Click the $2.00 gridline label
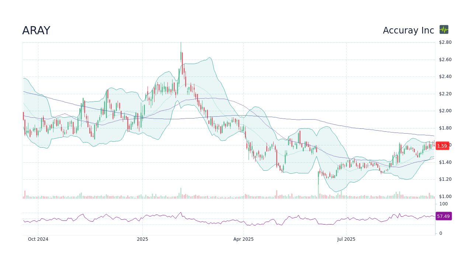This screenshot has width=472, height=265. click(x=445, y=110)
